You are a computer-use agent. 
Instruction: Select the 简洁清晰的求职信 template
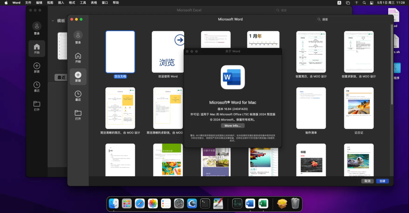click(168, 108)
